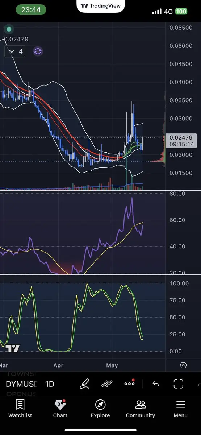Tap the 0.01500 price axis label
201x435 pixels.
click(182, 173)
